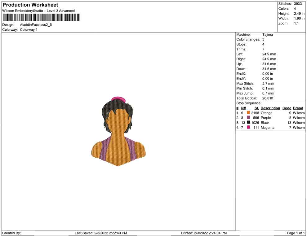Click the 'Last Saved: 2/3/2022 2:22:49 PM' text
This screenshot has height=236, width=307.
(101, 233)
